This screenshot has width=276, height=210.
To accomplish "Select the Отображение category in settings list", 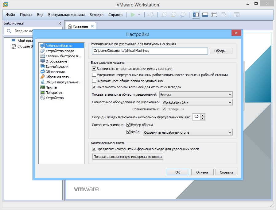I will (56, 61).
